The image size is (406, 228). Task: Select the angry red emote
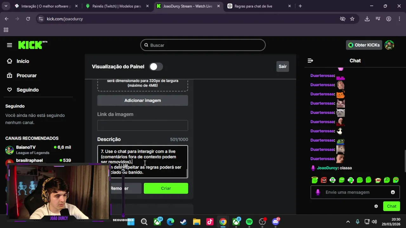(x=324, y=180)
